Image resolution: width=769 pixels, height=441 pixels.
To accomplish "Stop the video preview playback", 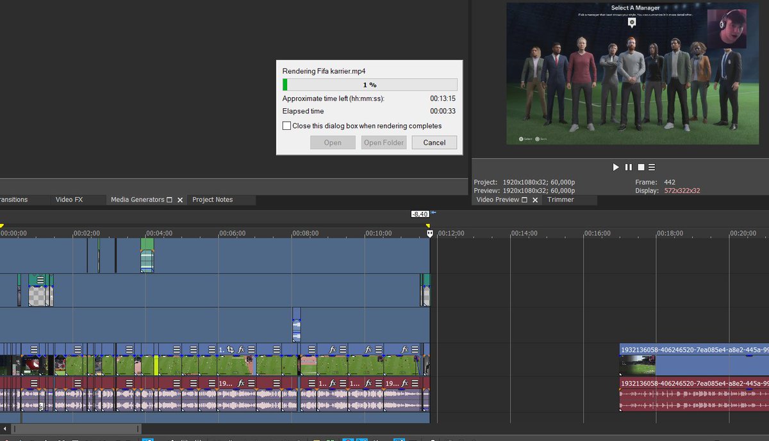I will 640,167.
